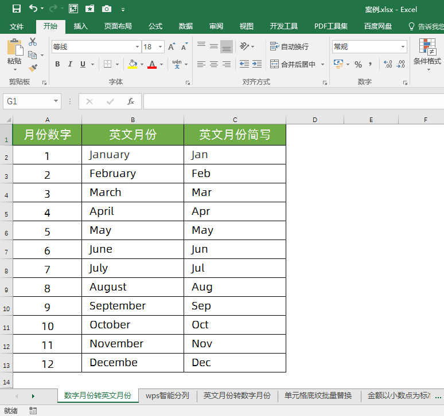The image size is (444, 416).
Task: Decrease font size with small A icon
Action: click(184, 46)
